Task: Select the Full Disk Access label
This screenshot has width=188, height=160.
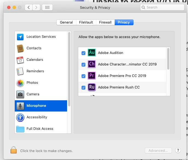Action: [40, 129]
